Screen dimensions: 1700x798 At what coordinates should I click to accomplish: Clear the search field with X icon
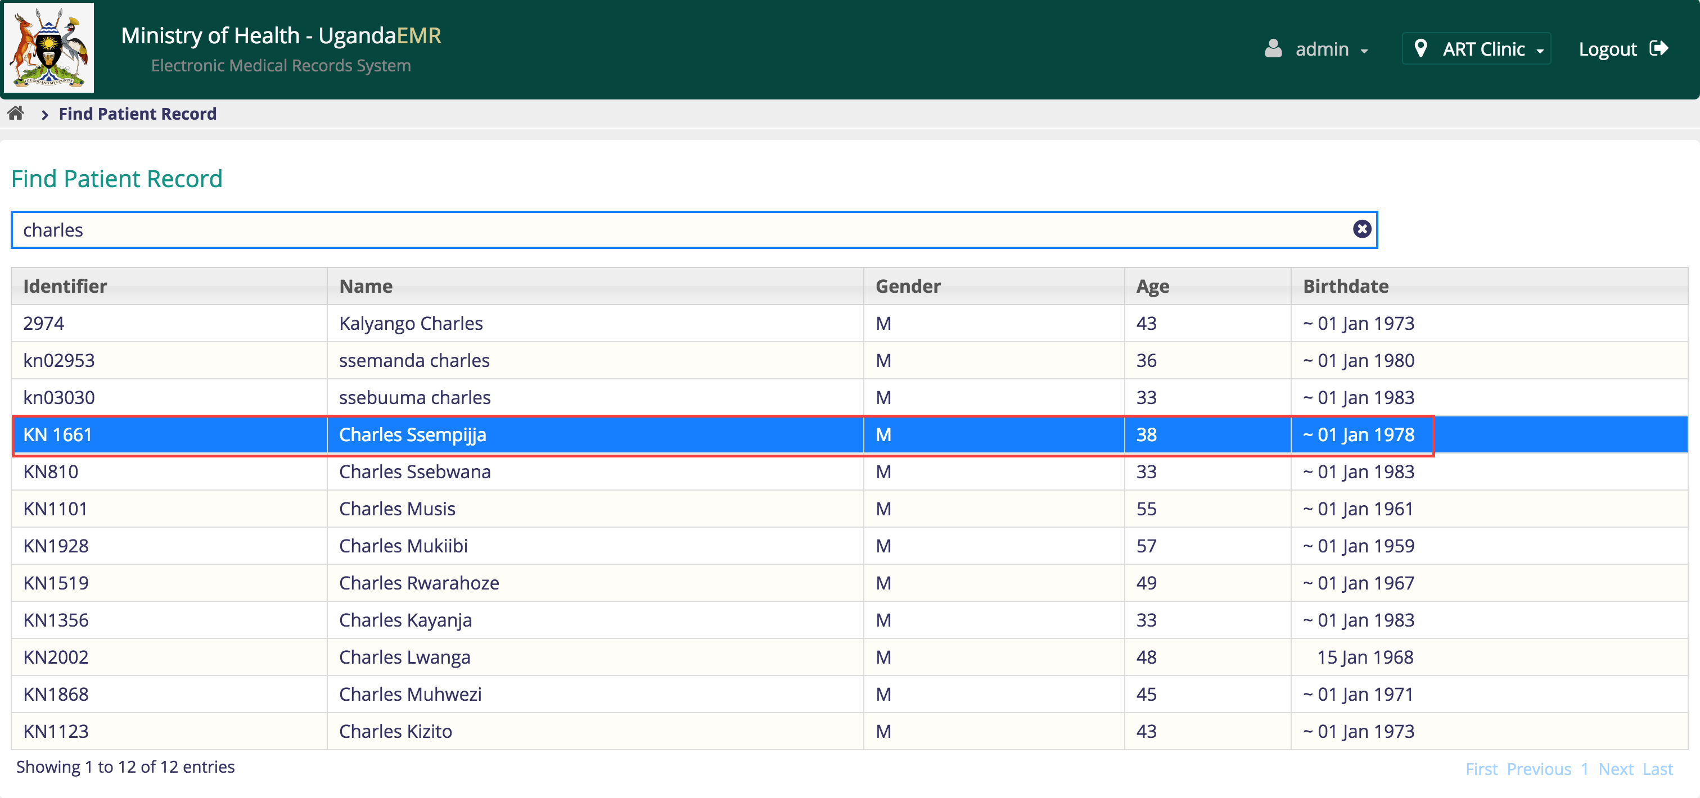[x=1361, y=229]
